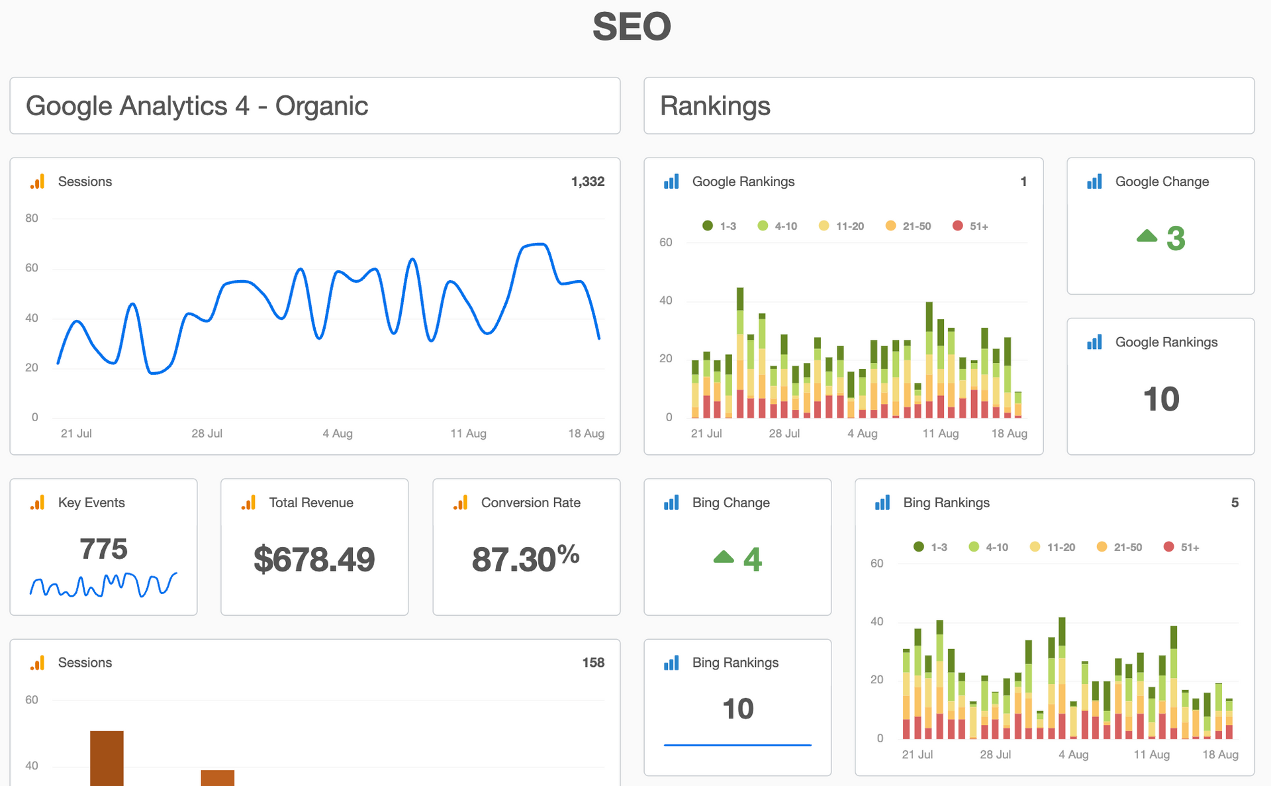Toggle the 1-3 legend series in the Google Rankings chart
The height and width of the screenshot is (786, 1271).
click(x=720, y=226)
